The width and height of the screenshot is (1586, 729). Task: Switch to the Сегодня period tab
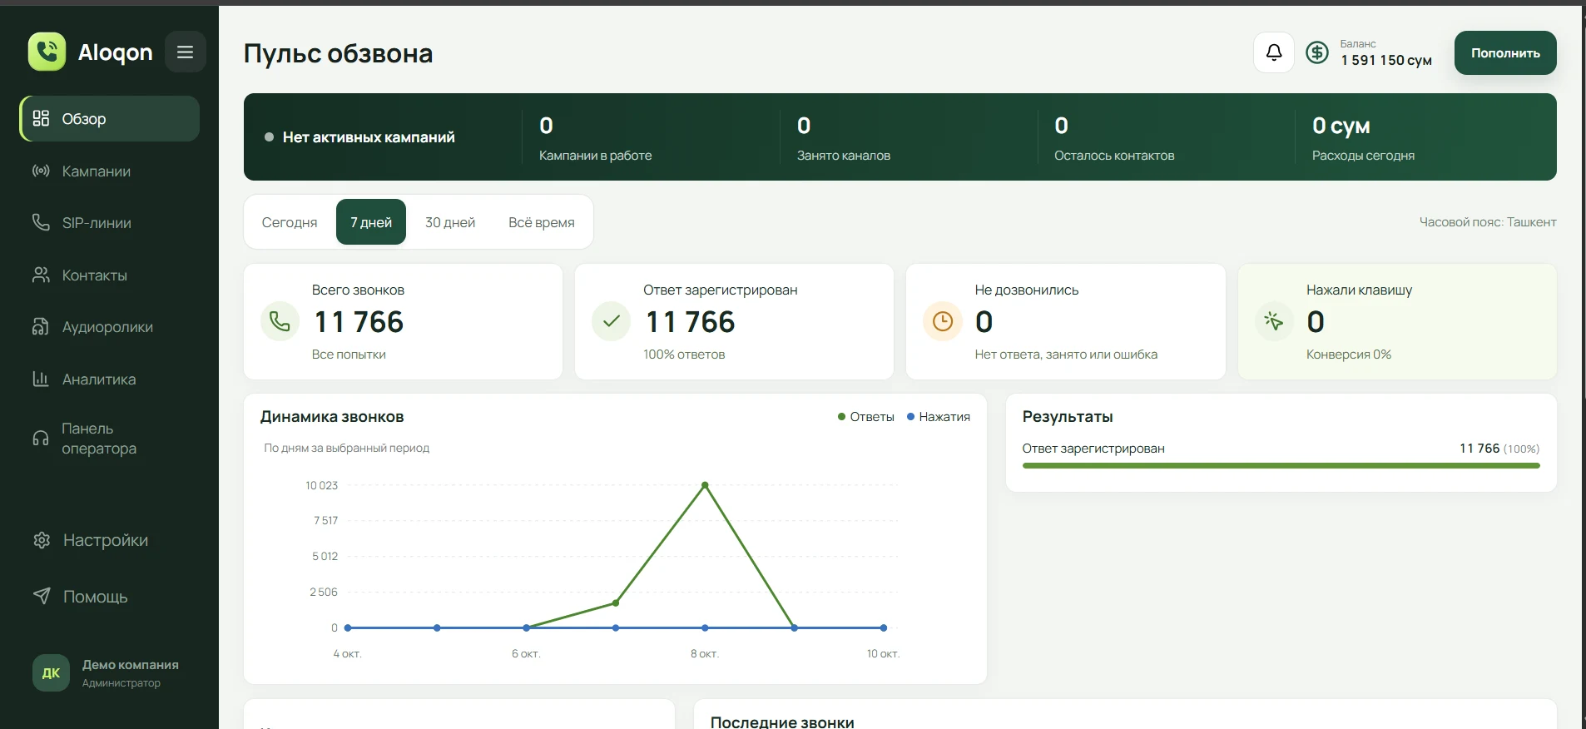[290, 222]
